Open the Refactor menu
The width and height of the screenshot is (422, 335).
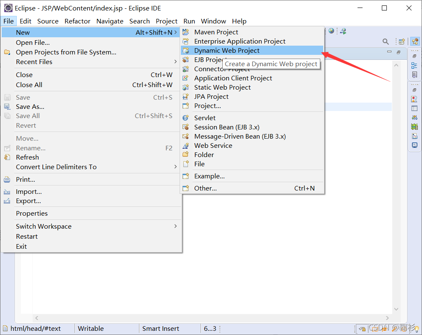coord(77,21)
